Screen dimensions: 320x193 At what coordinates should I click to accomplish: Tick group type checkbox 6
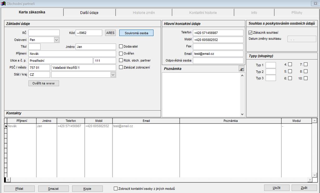click(x=290, y=78)
